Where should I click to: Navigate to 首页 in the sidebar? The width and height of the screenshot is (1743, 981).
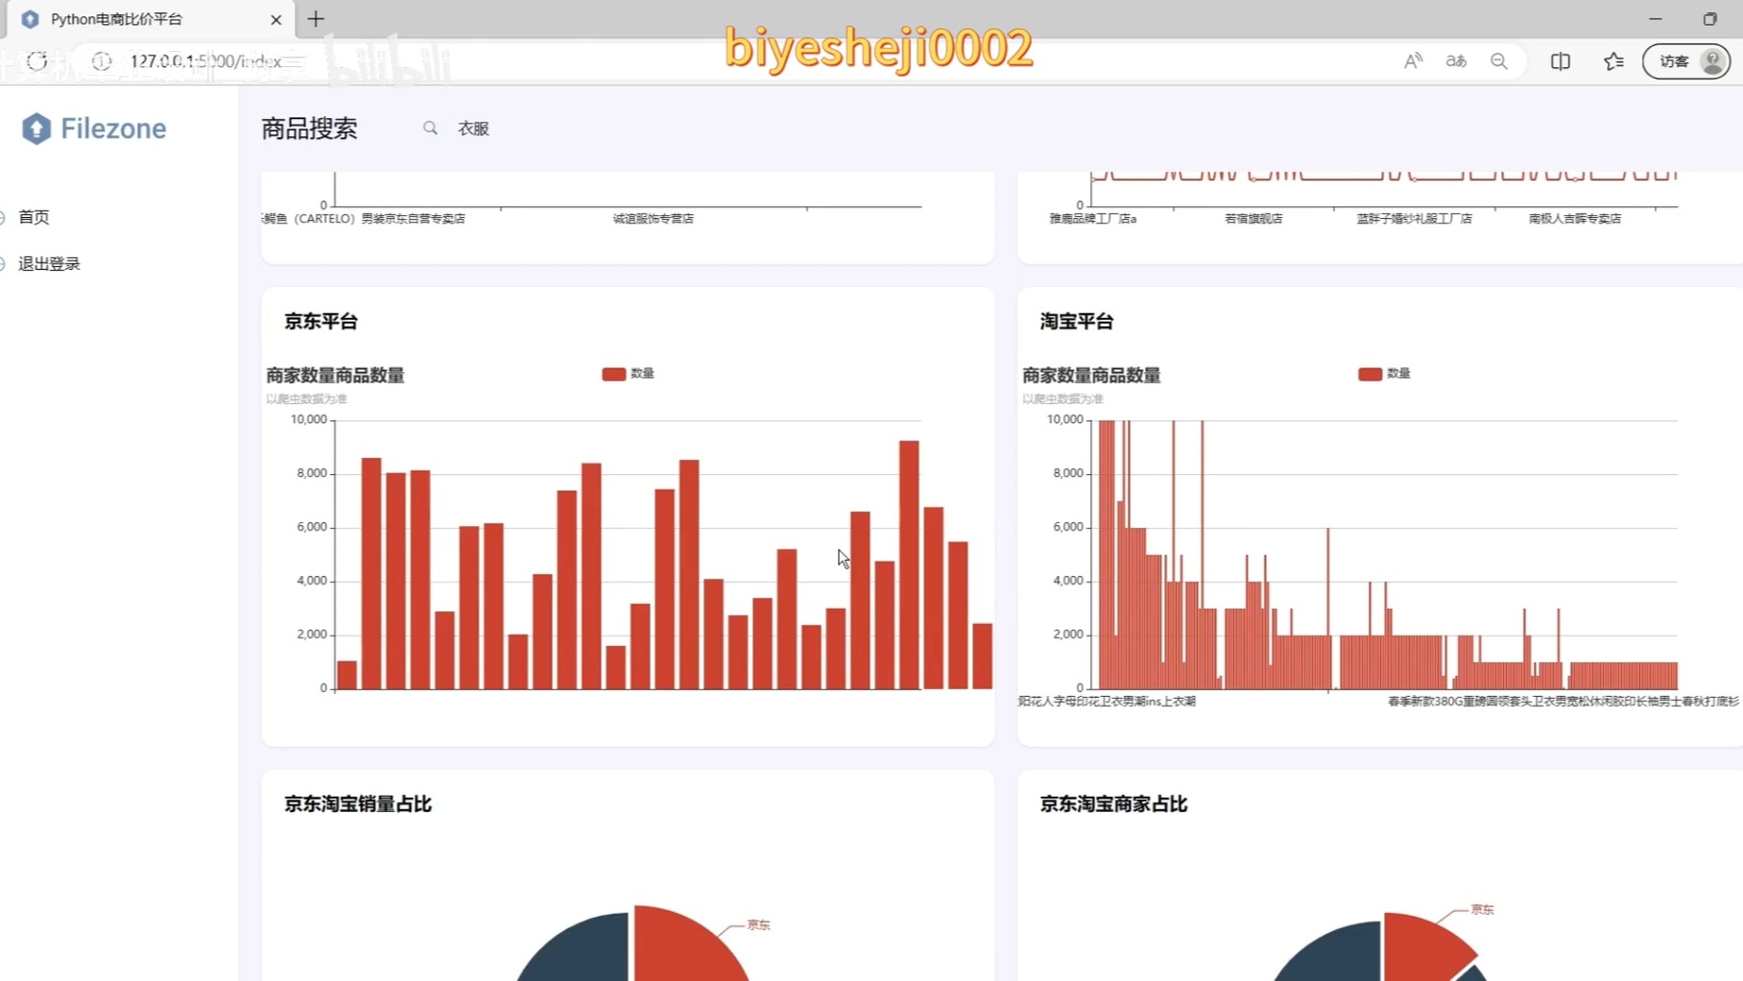pyautogui.click(x=34, y=217)
